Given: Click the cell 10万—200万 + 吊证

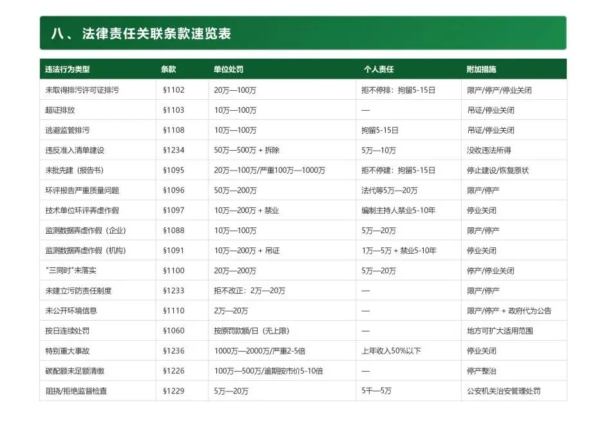Looking at the screenshot, I should click(x=247, y=251).
